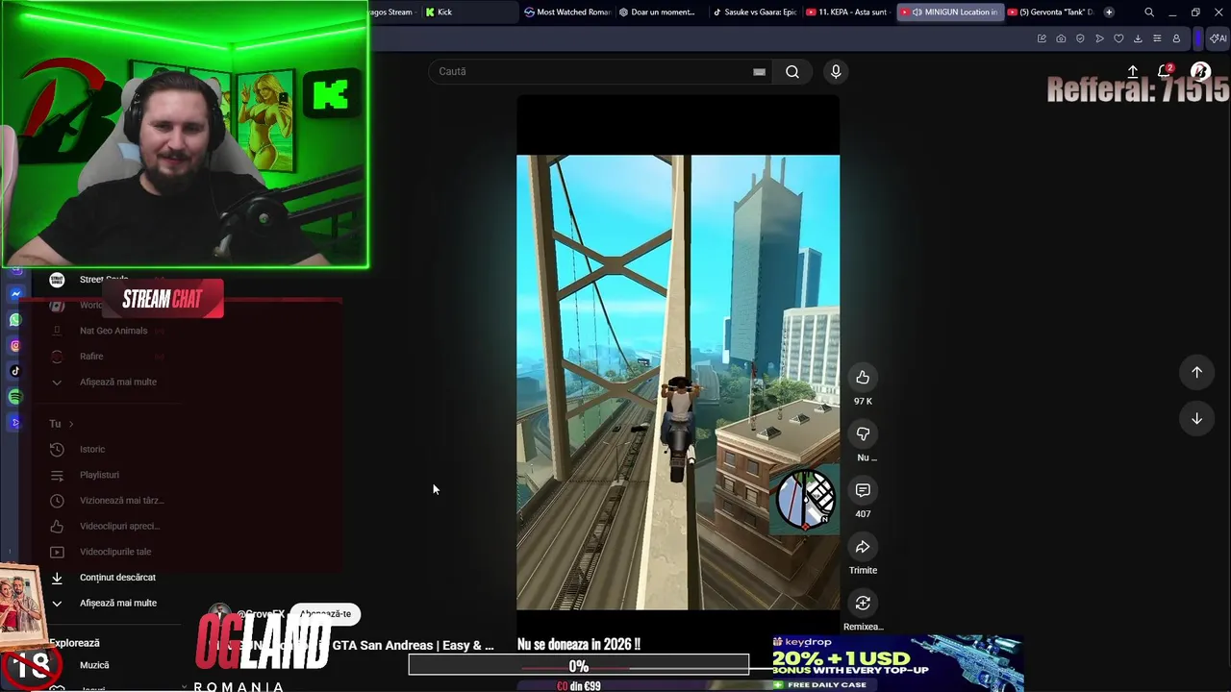This screenshot has width=1231, height=692.
Task: Click the shield privacy icon in address bar
Action: click(1080, 38)
